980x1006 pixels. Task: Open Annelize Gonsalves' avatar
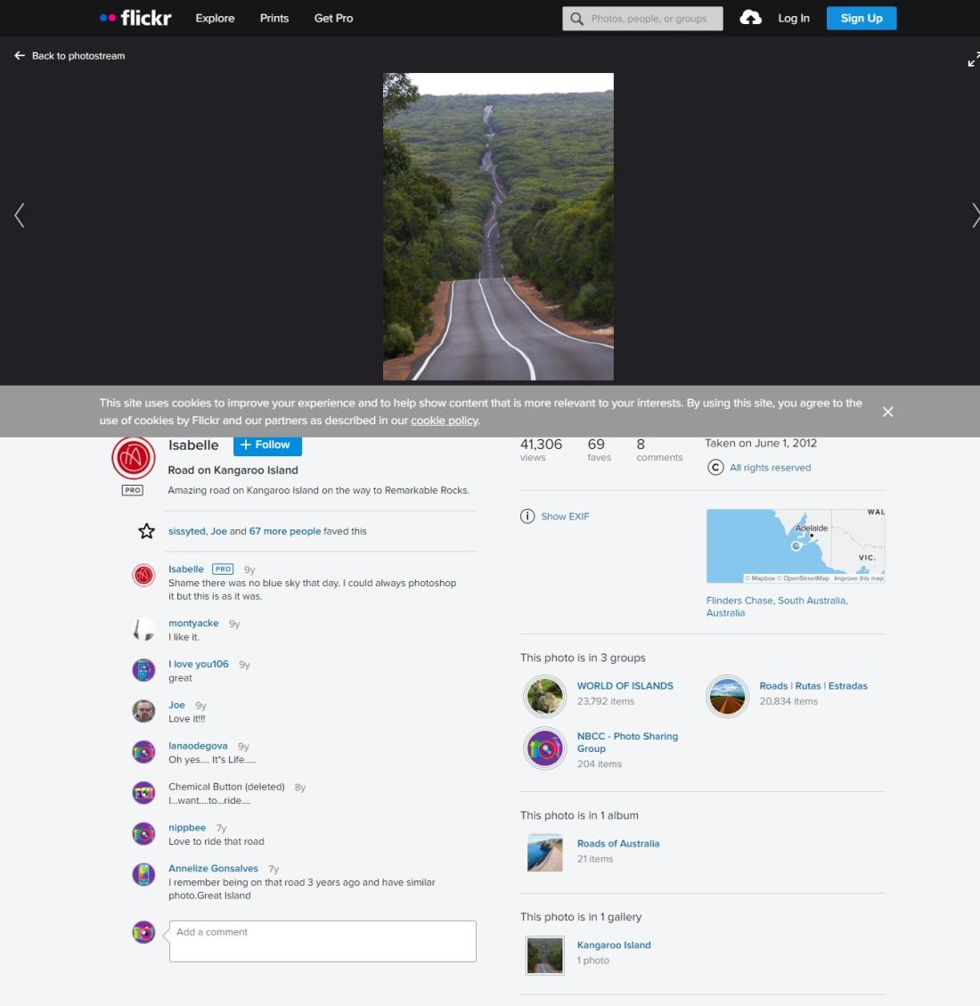[143, 874]
